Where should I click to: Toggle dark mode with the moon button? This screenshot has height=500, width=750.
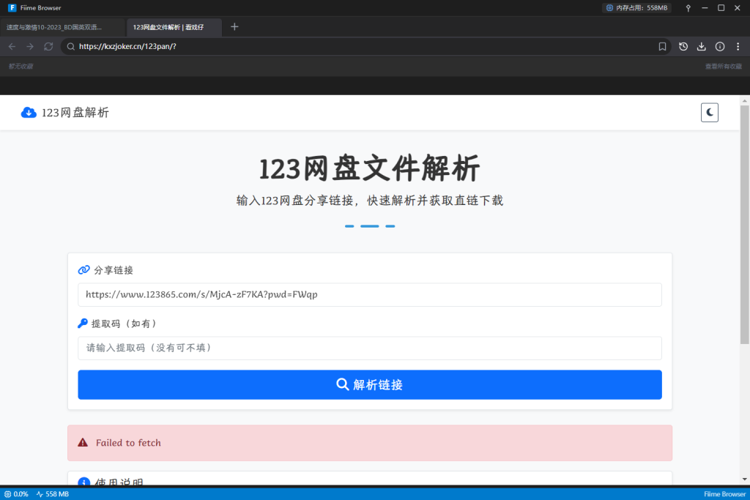coord(710,112)
